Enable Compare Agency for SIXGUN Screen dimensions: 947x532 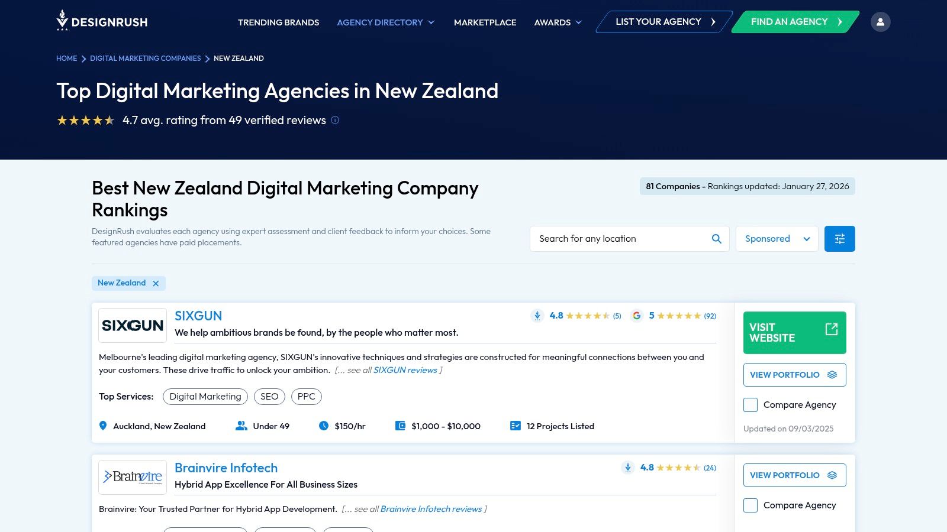click(750, 405)
